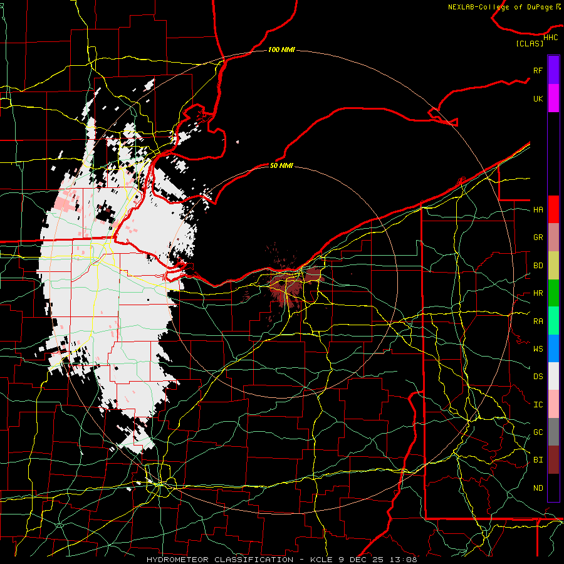Click the large white dry snow echo
564x564 pixels.
click(108, 288)
